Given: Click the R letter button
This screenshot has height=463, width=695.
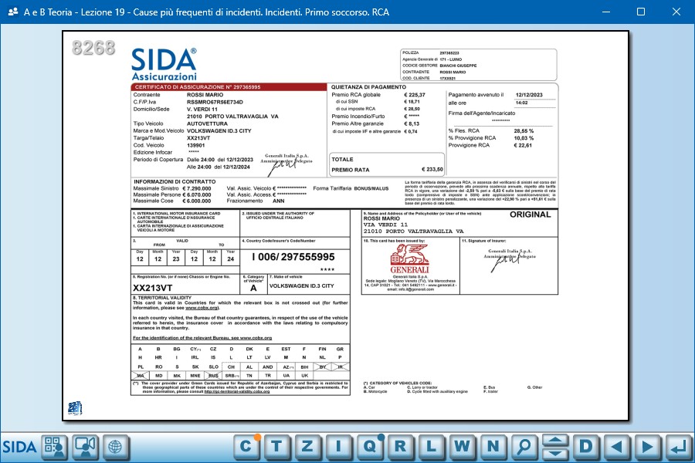Looking at the screenshot, I should (x=400, y=446).
